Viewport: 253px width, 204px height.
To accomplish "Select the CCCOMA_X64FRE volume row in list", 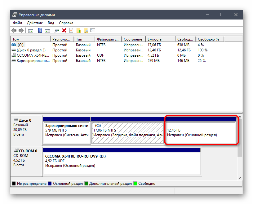I will point(30,55).
